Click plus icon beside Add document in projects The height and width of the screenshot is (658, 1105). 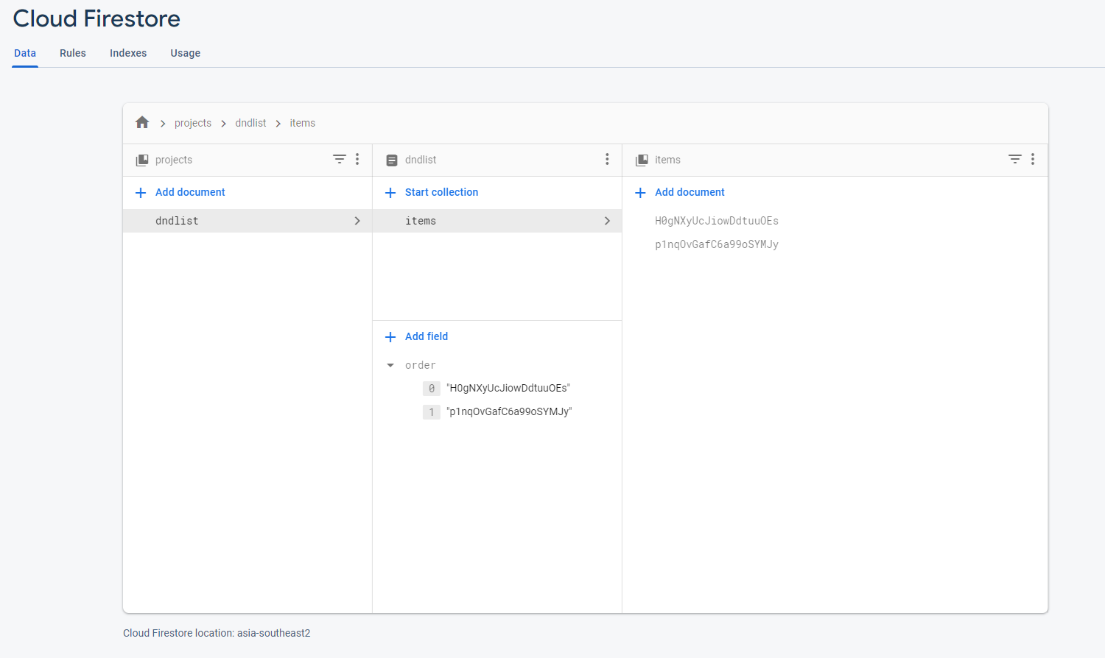[141, 193]
